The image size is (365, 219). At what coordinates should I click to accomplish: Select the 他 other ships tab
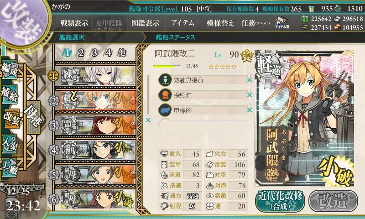pos(122,53)
